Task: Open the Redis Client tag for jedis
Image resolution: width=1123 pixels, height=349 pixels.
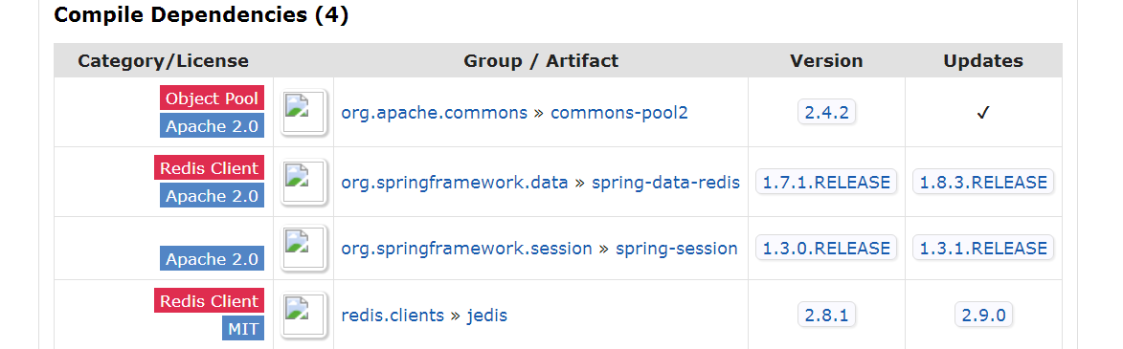Action: (x=209, y=301)
